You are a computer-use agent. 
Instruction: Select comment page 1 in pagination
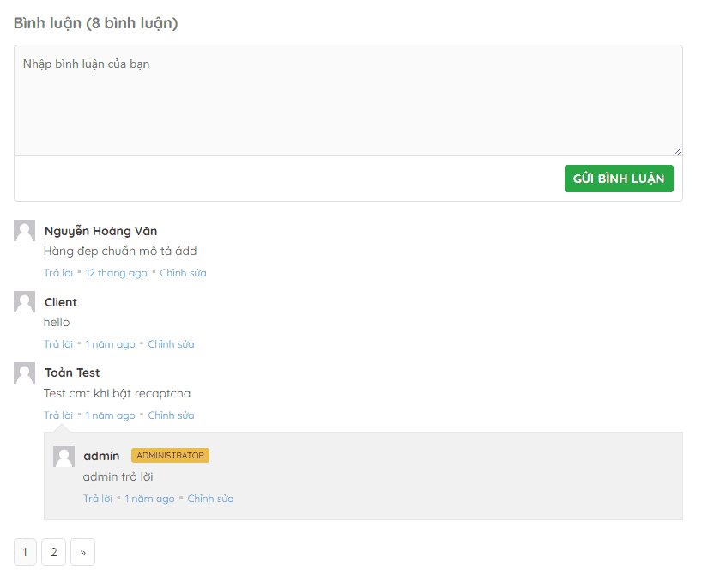(x=25, y=552)
